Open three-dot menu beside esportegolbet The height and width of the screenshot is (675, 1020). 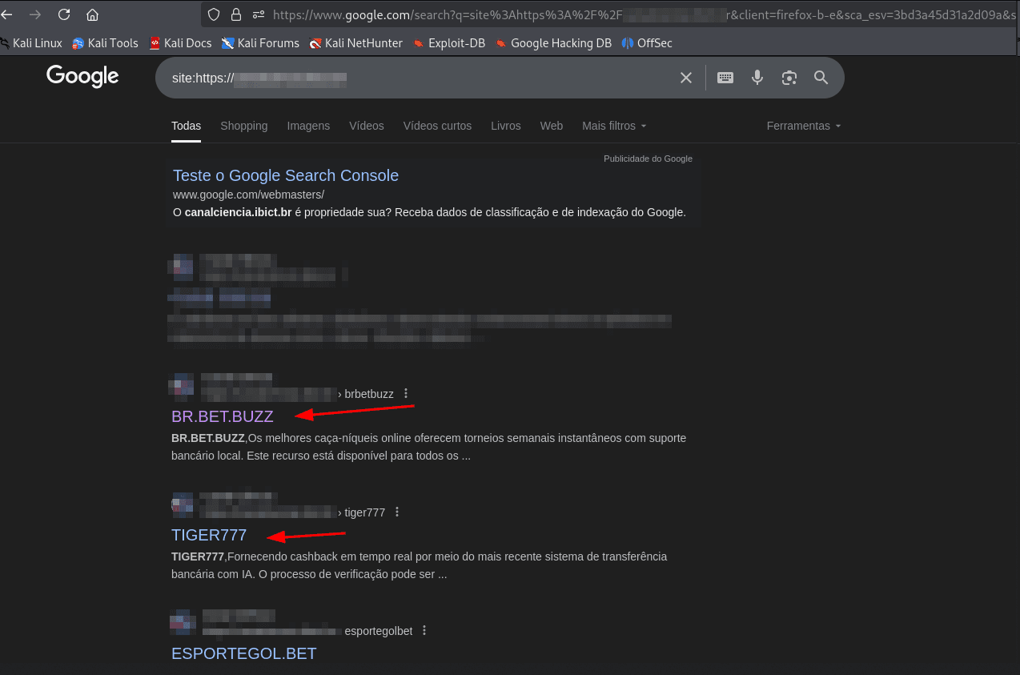tap(424, 630)
